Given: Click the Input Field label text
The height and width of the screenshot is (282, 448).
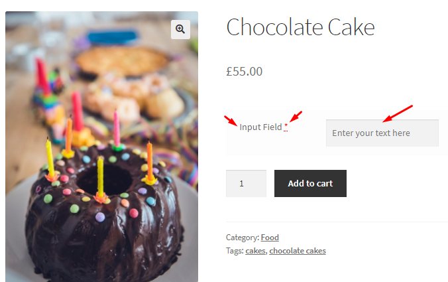Looking at the screenshot, I should tap(260, 127).
